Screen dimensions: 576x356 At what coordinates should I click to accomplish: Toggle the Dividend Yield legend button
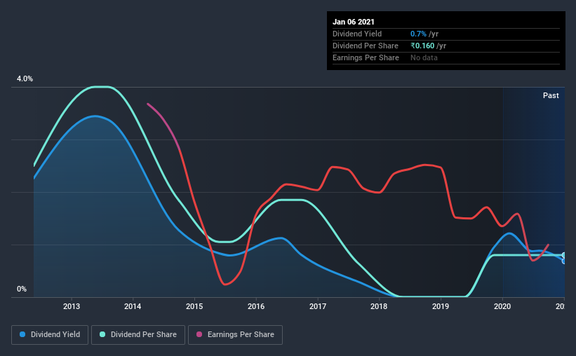pos(50,335)
